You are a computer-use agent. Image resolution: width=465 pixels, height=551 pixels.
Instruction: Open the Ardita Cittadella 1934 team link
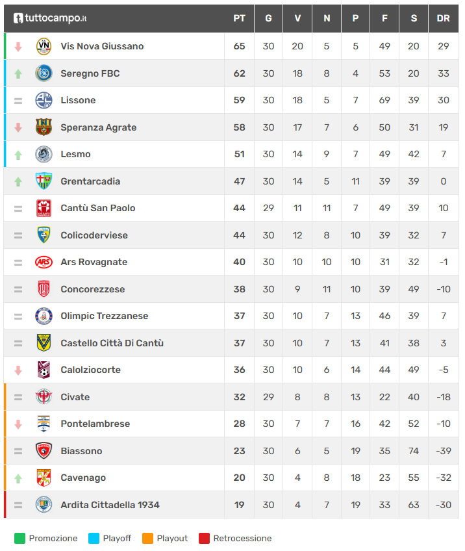click(110, 505)
